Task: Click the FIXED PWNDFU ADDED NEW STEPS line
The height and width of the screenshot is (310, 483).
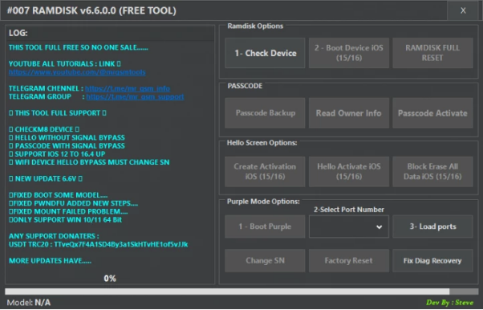Action: (73, 203)
